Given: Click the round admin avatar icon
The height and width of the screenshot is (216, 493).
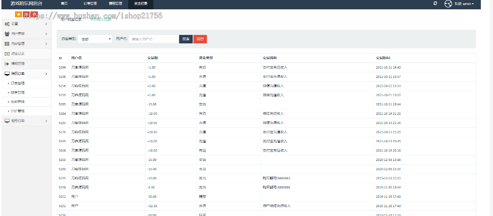Looking at the screenshot, I should (x=448, y=4).
